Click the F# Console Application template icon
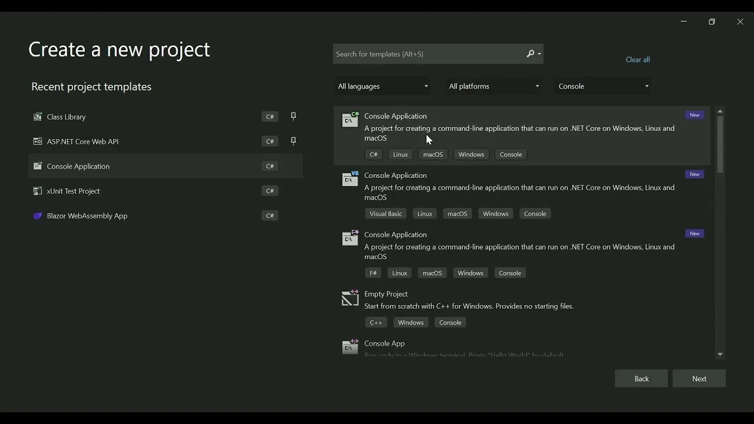Viewport: 754px width, 424px height. pos(350,238)
